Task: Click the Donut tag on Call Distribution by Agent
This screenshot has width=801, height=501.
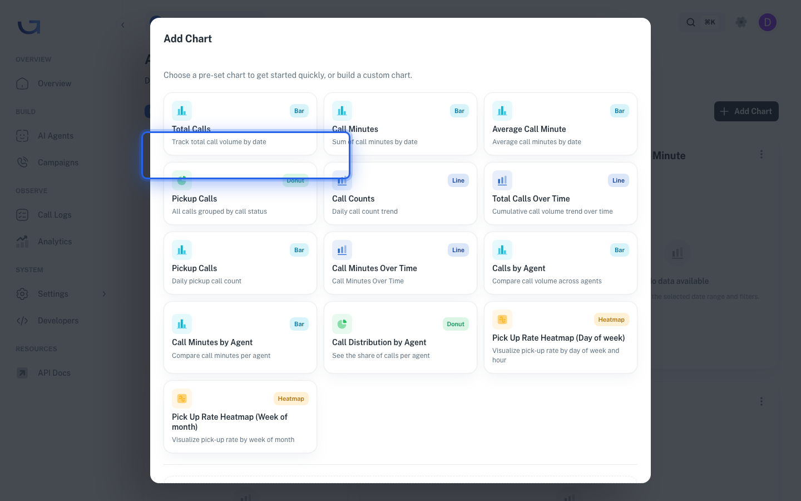Action: point(456,324)
